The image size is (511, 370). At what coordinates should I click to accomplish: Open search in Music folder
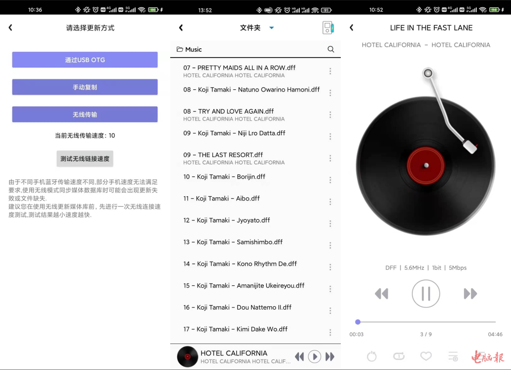pos(331,49)
